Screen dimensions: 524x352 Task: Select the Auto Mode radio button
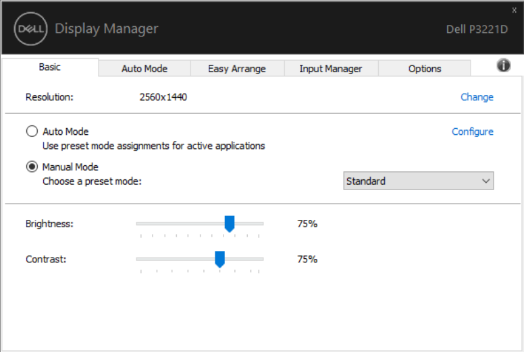32,131
